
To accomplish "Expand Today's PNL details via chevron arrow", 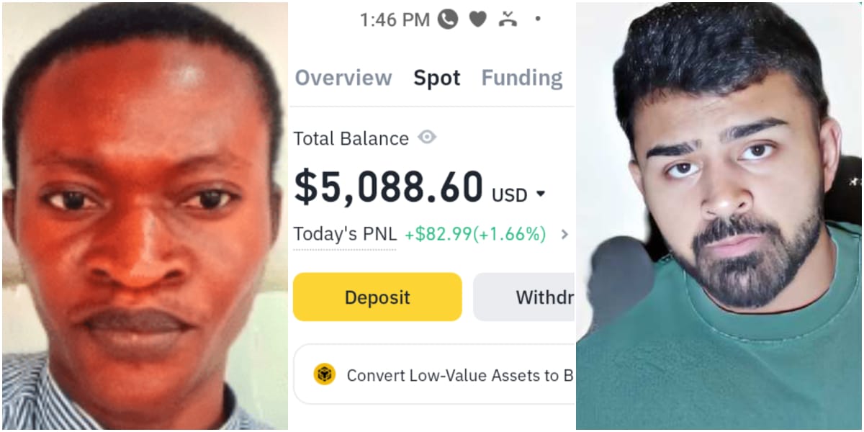I will pyautogui.click(x=564, y=234).
